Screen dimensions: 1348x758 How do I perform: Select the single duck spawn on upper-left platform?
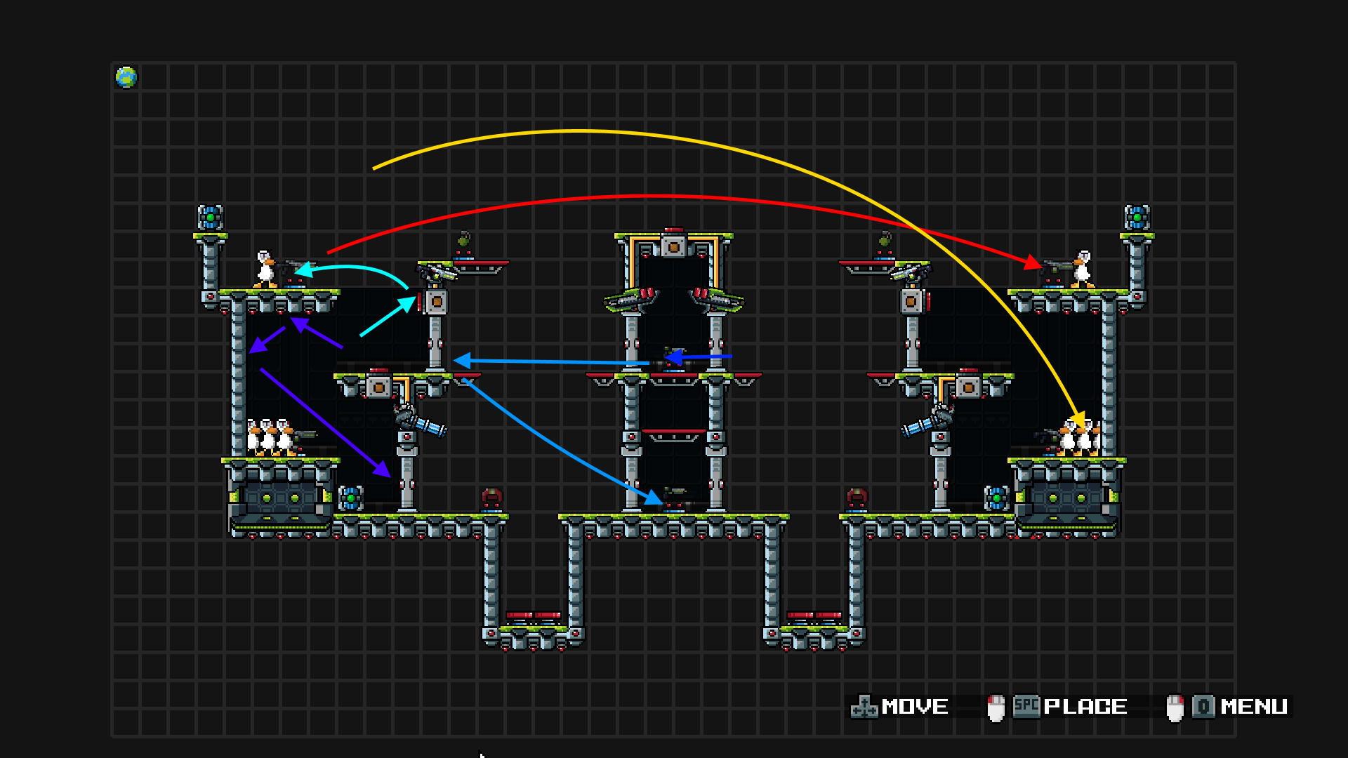coord(265,269)
